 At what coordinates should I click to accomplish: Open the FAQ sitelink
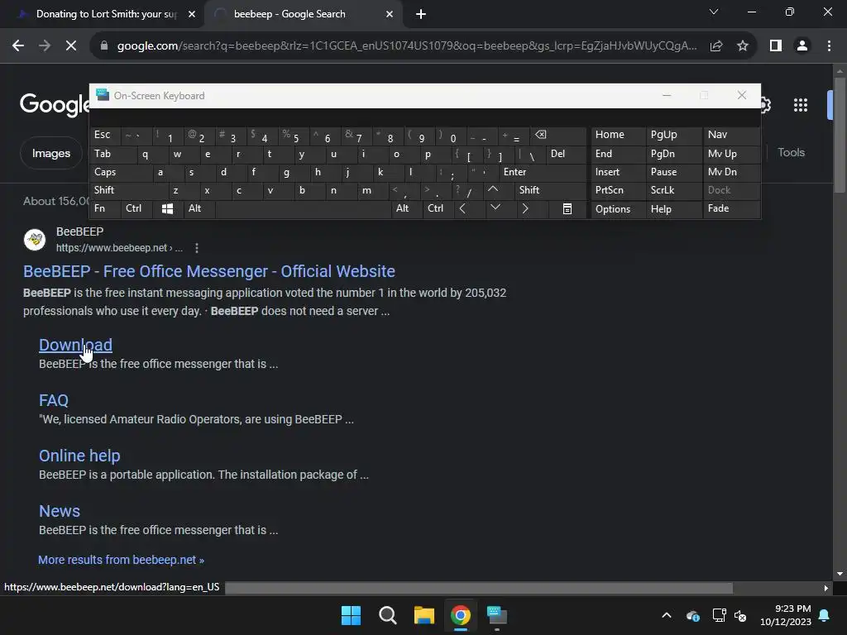coord(54,400)
